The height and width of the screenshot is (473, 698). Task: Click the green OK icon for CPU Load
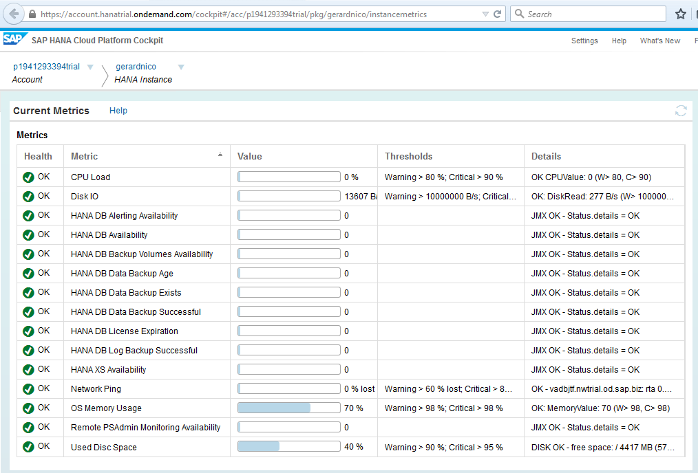(x=27, y=177)
